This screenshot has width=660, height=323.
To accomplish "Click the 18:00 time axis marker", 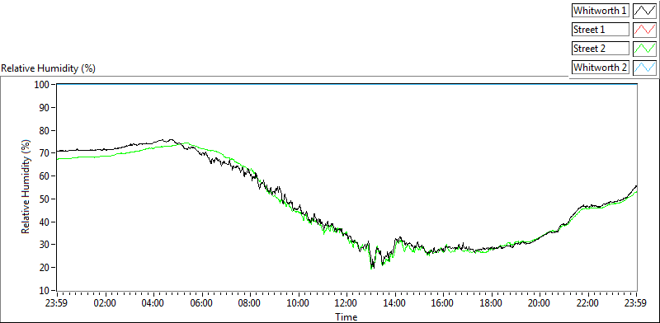I will [x=491, y=303].
